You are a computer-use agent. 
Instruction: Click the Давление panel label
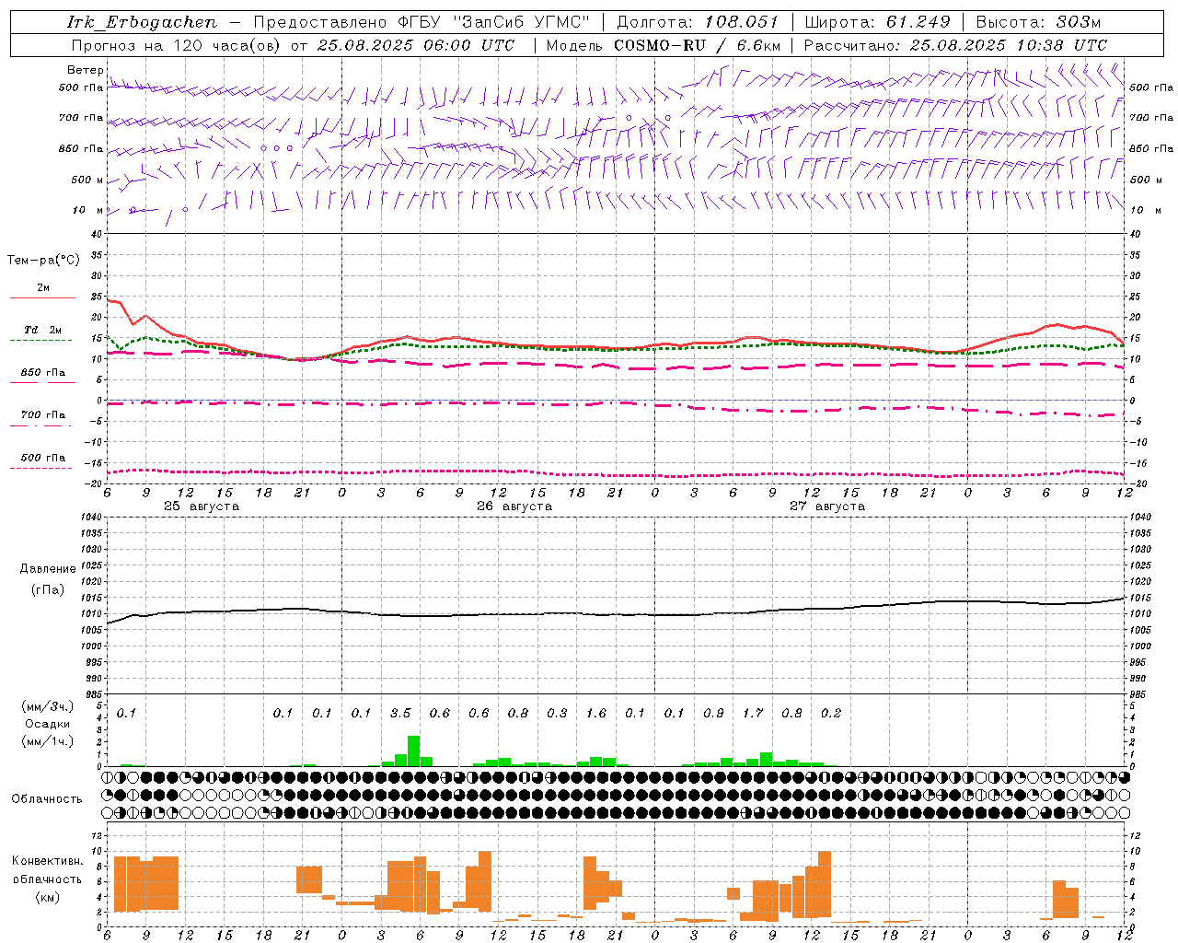pyautogui.click(x=48, y=569)
